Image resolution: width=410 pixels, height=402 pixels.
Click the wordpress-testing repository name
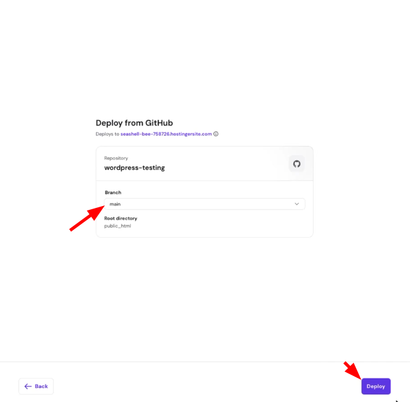[x=135, y=167]
